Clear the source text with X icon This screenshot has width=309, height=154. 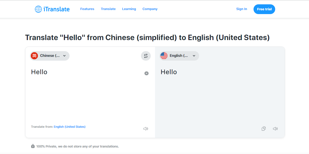pos(146,73)
